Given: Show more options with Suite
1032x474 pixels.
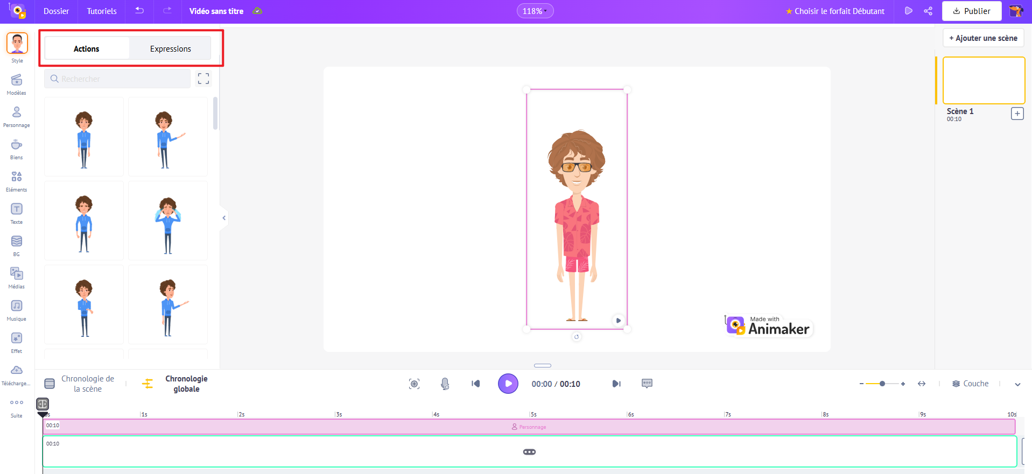Looking at the screenshot, I should (17, 407).
